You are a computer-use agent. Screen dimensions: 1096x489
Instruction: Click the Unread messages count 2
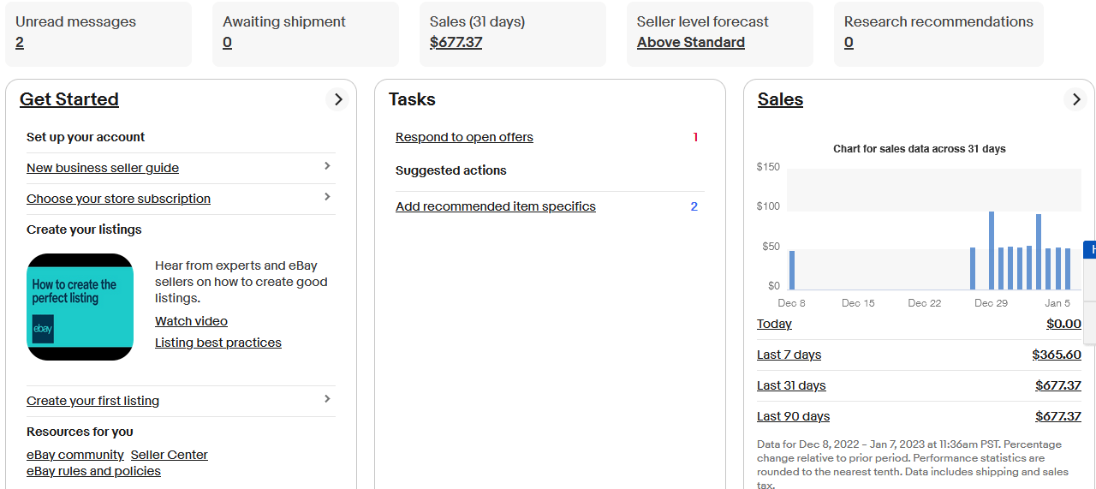coord(20,42)
